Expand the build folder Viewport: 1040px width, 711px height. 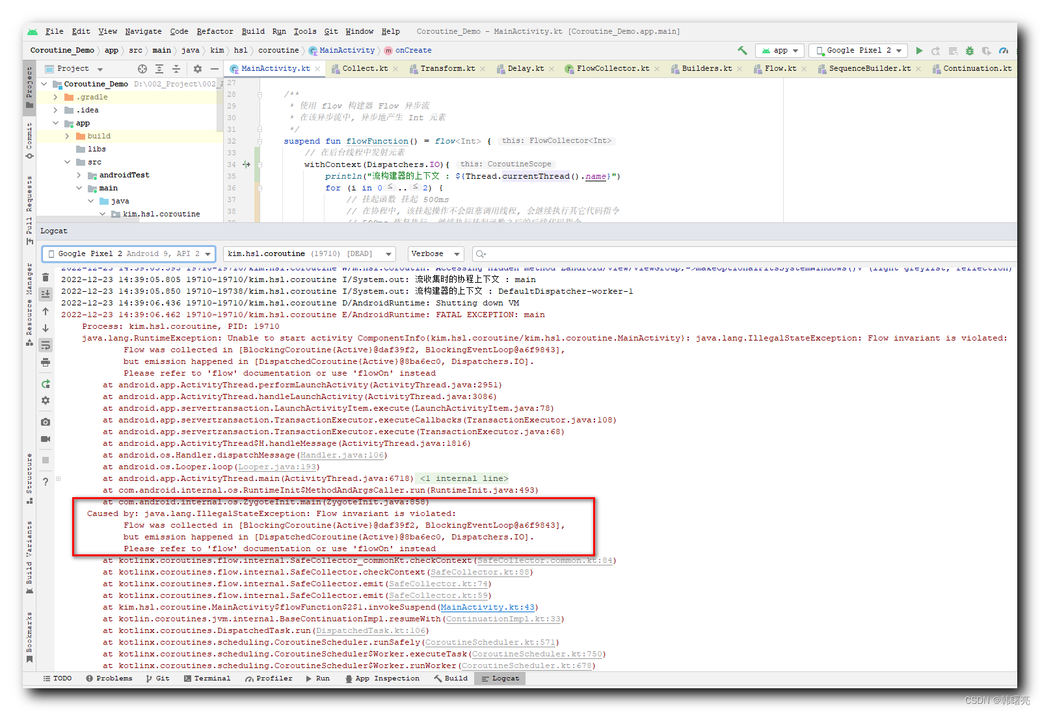tap(68, 136)
